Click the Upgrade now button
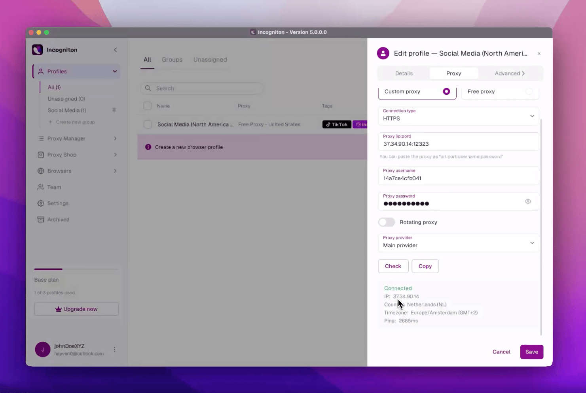This screenshot has width=586, height=393. [76, 309]
